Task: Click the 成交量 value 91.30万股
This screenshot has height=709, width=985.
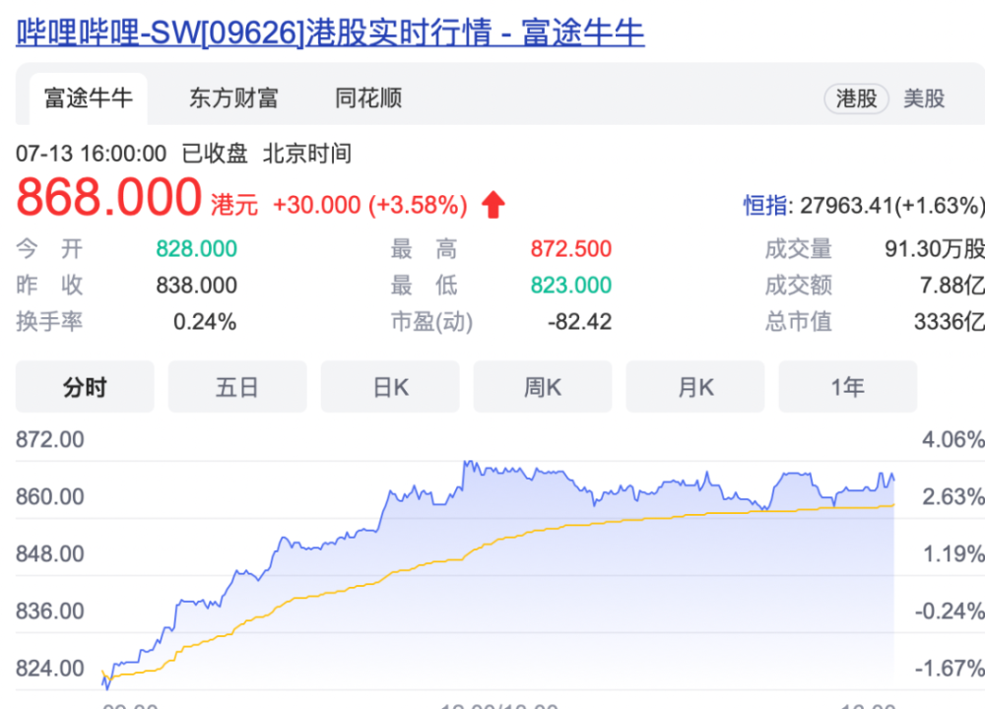Action: click(935, 249)
